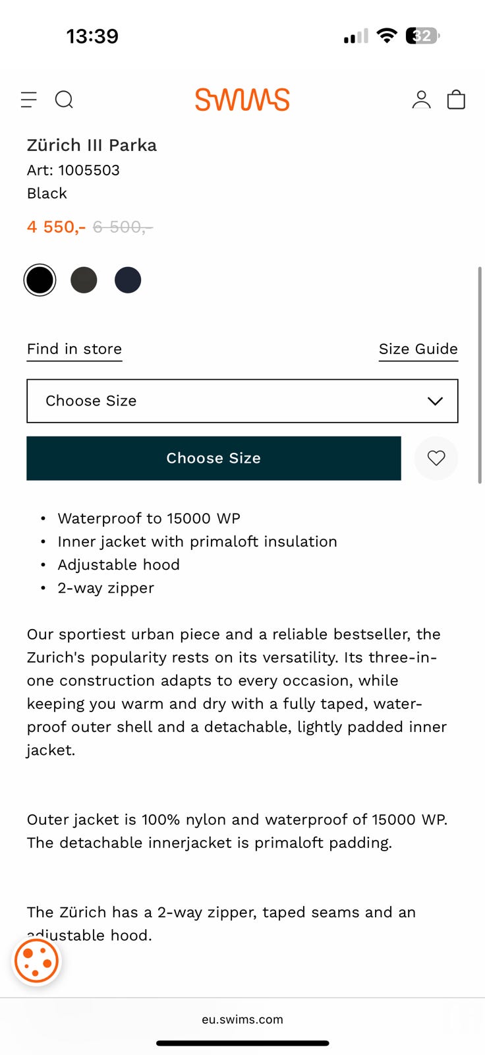
Task: Tap the home indicator bar at bottom
Action: (242, 1043)
